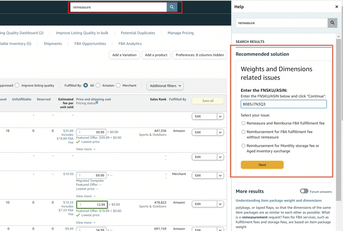Click the 39.99 price input
This screenshot has height=231, width=343.
pyautogui.click(x=91, y=132)
